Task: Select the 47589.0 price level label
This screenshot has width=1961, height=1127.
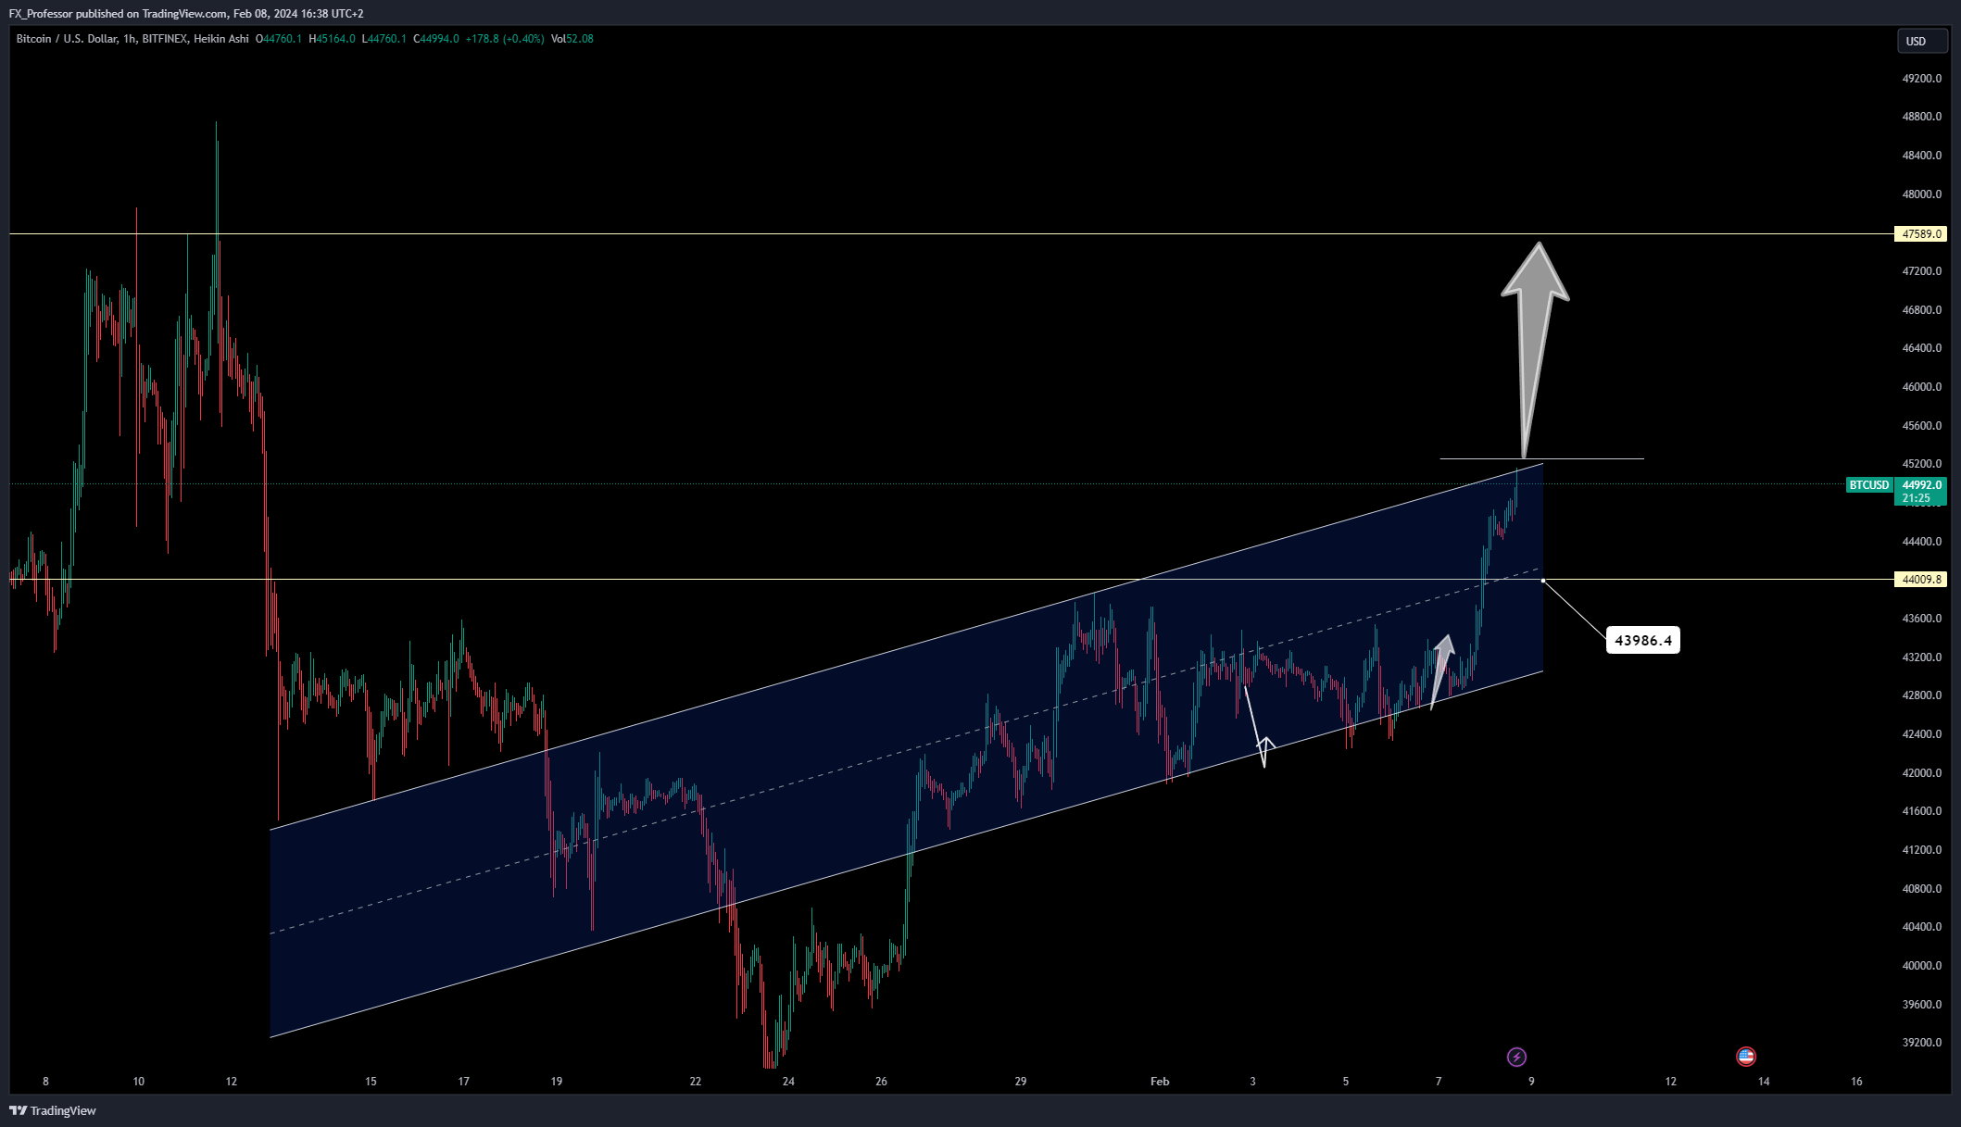Action: coord(1921,234)
